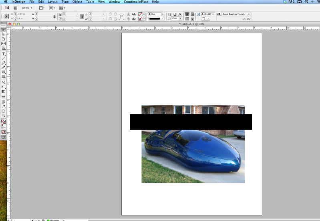Select the Free Transform tool
The height and width of the screenshot is (221, 320).
(3, 87)
